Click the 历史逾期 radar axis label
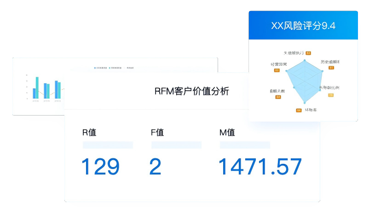This screenshot has height=221, width=375. click(329, 62)
